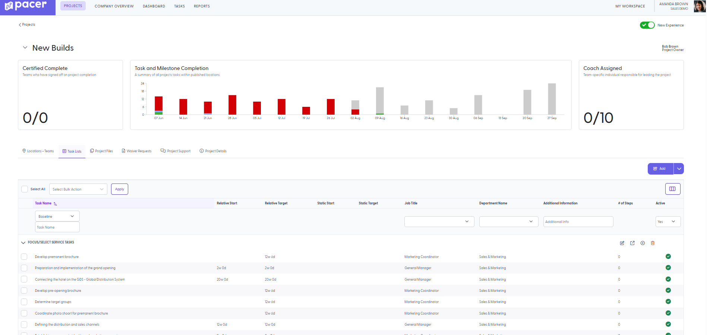Switch to the Project Files tab
Viewport: 707px width, 335px height.
click(x=101, y=151)
